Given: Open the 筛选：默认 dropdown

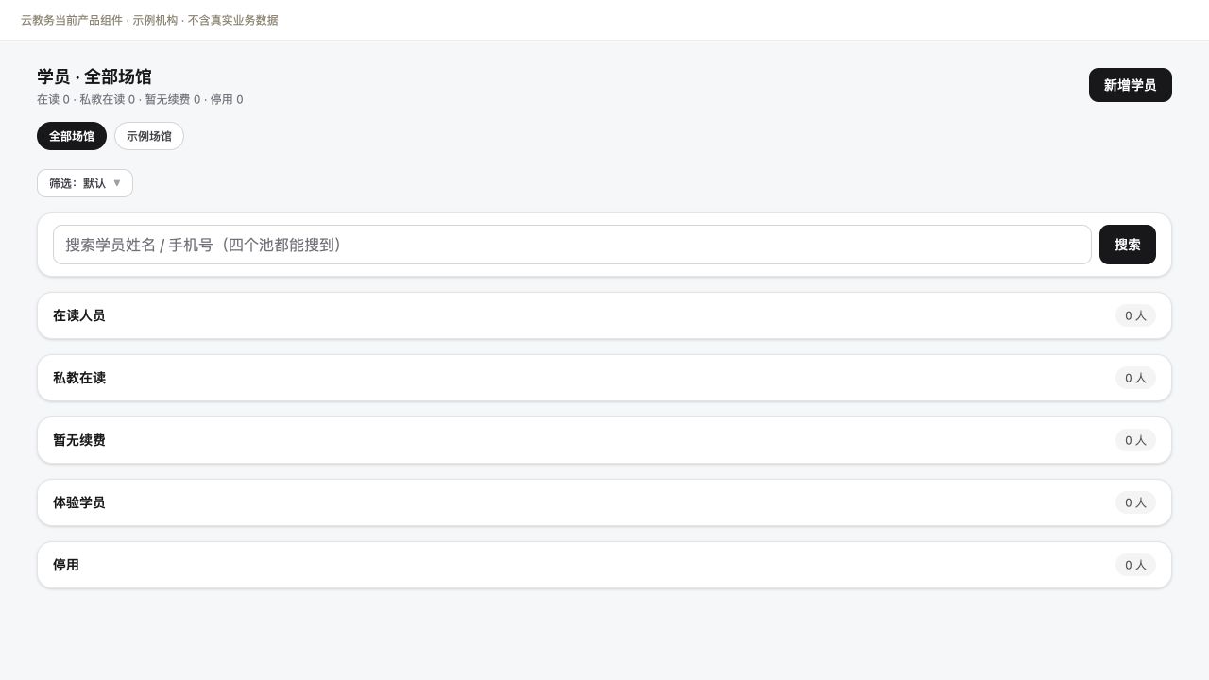Looking at the screenshot, I should point(85,183).
